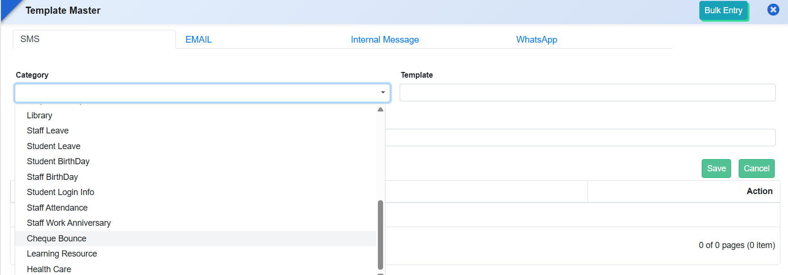This screenshot has width=788, height=275.
Task: Open the Internal Message tab
Action: (385, 40)
